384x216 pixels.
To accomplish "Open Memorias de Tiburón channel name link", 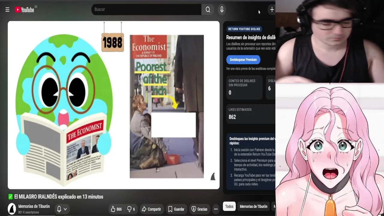I will click(34, 206).
